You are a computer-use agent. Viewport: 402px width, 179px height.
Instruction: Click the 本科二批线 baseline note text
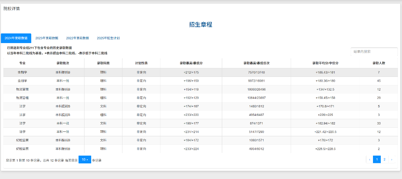tap(57, 53)
